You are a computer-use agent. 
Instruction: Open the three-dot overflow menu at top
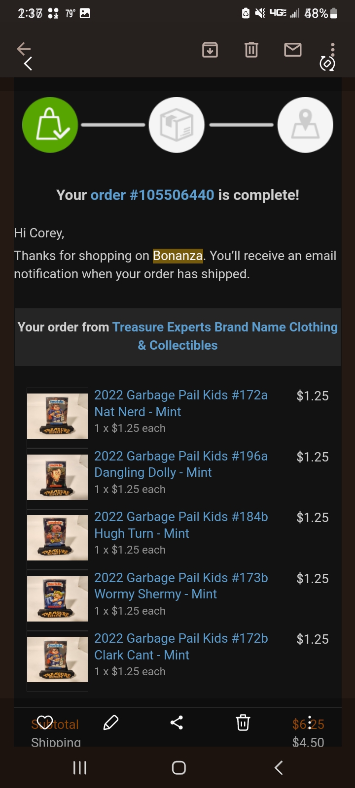pyautogui.click(x=333, y=50)
